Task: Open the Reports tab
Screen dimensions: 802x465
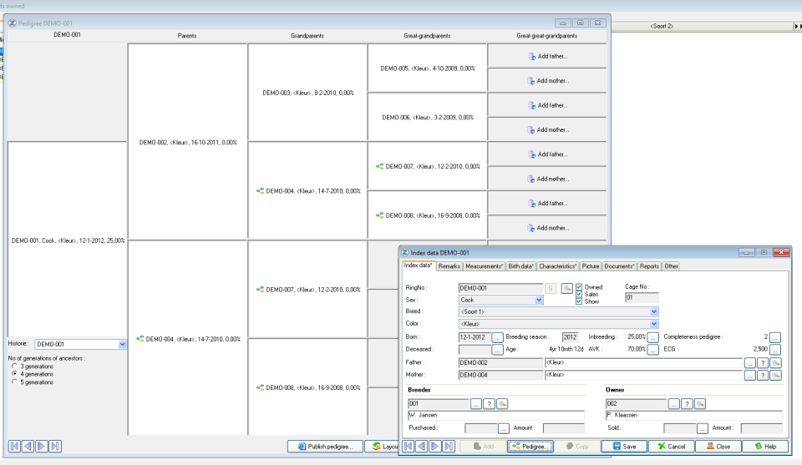Action: point(649,266)
